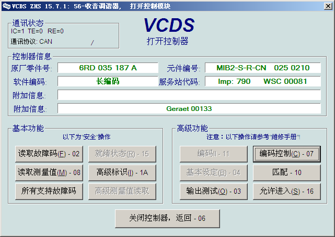
Task: Start 输出测试 - 03 output tests
Action: click(x=213, y=191)
